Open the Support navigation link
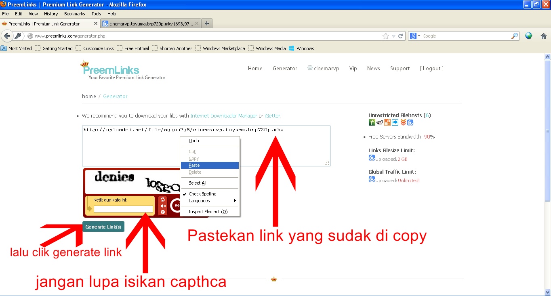Image resolution: width=551 pixels, height=296 pixels. click(x=400, y=68)
